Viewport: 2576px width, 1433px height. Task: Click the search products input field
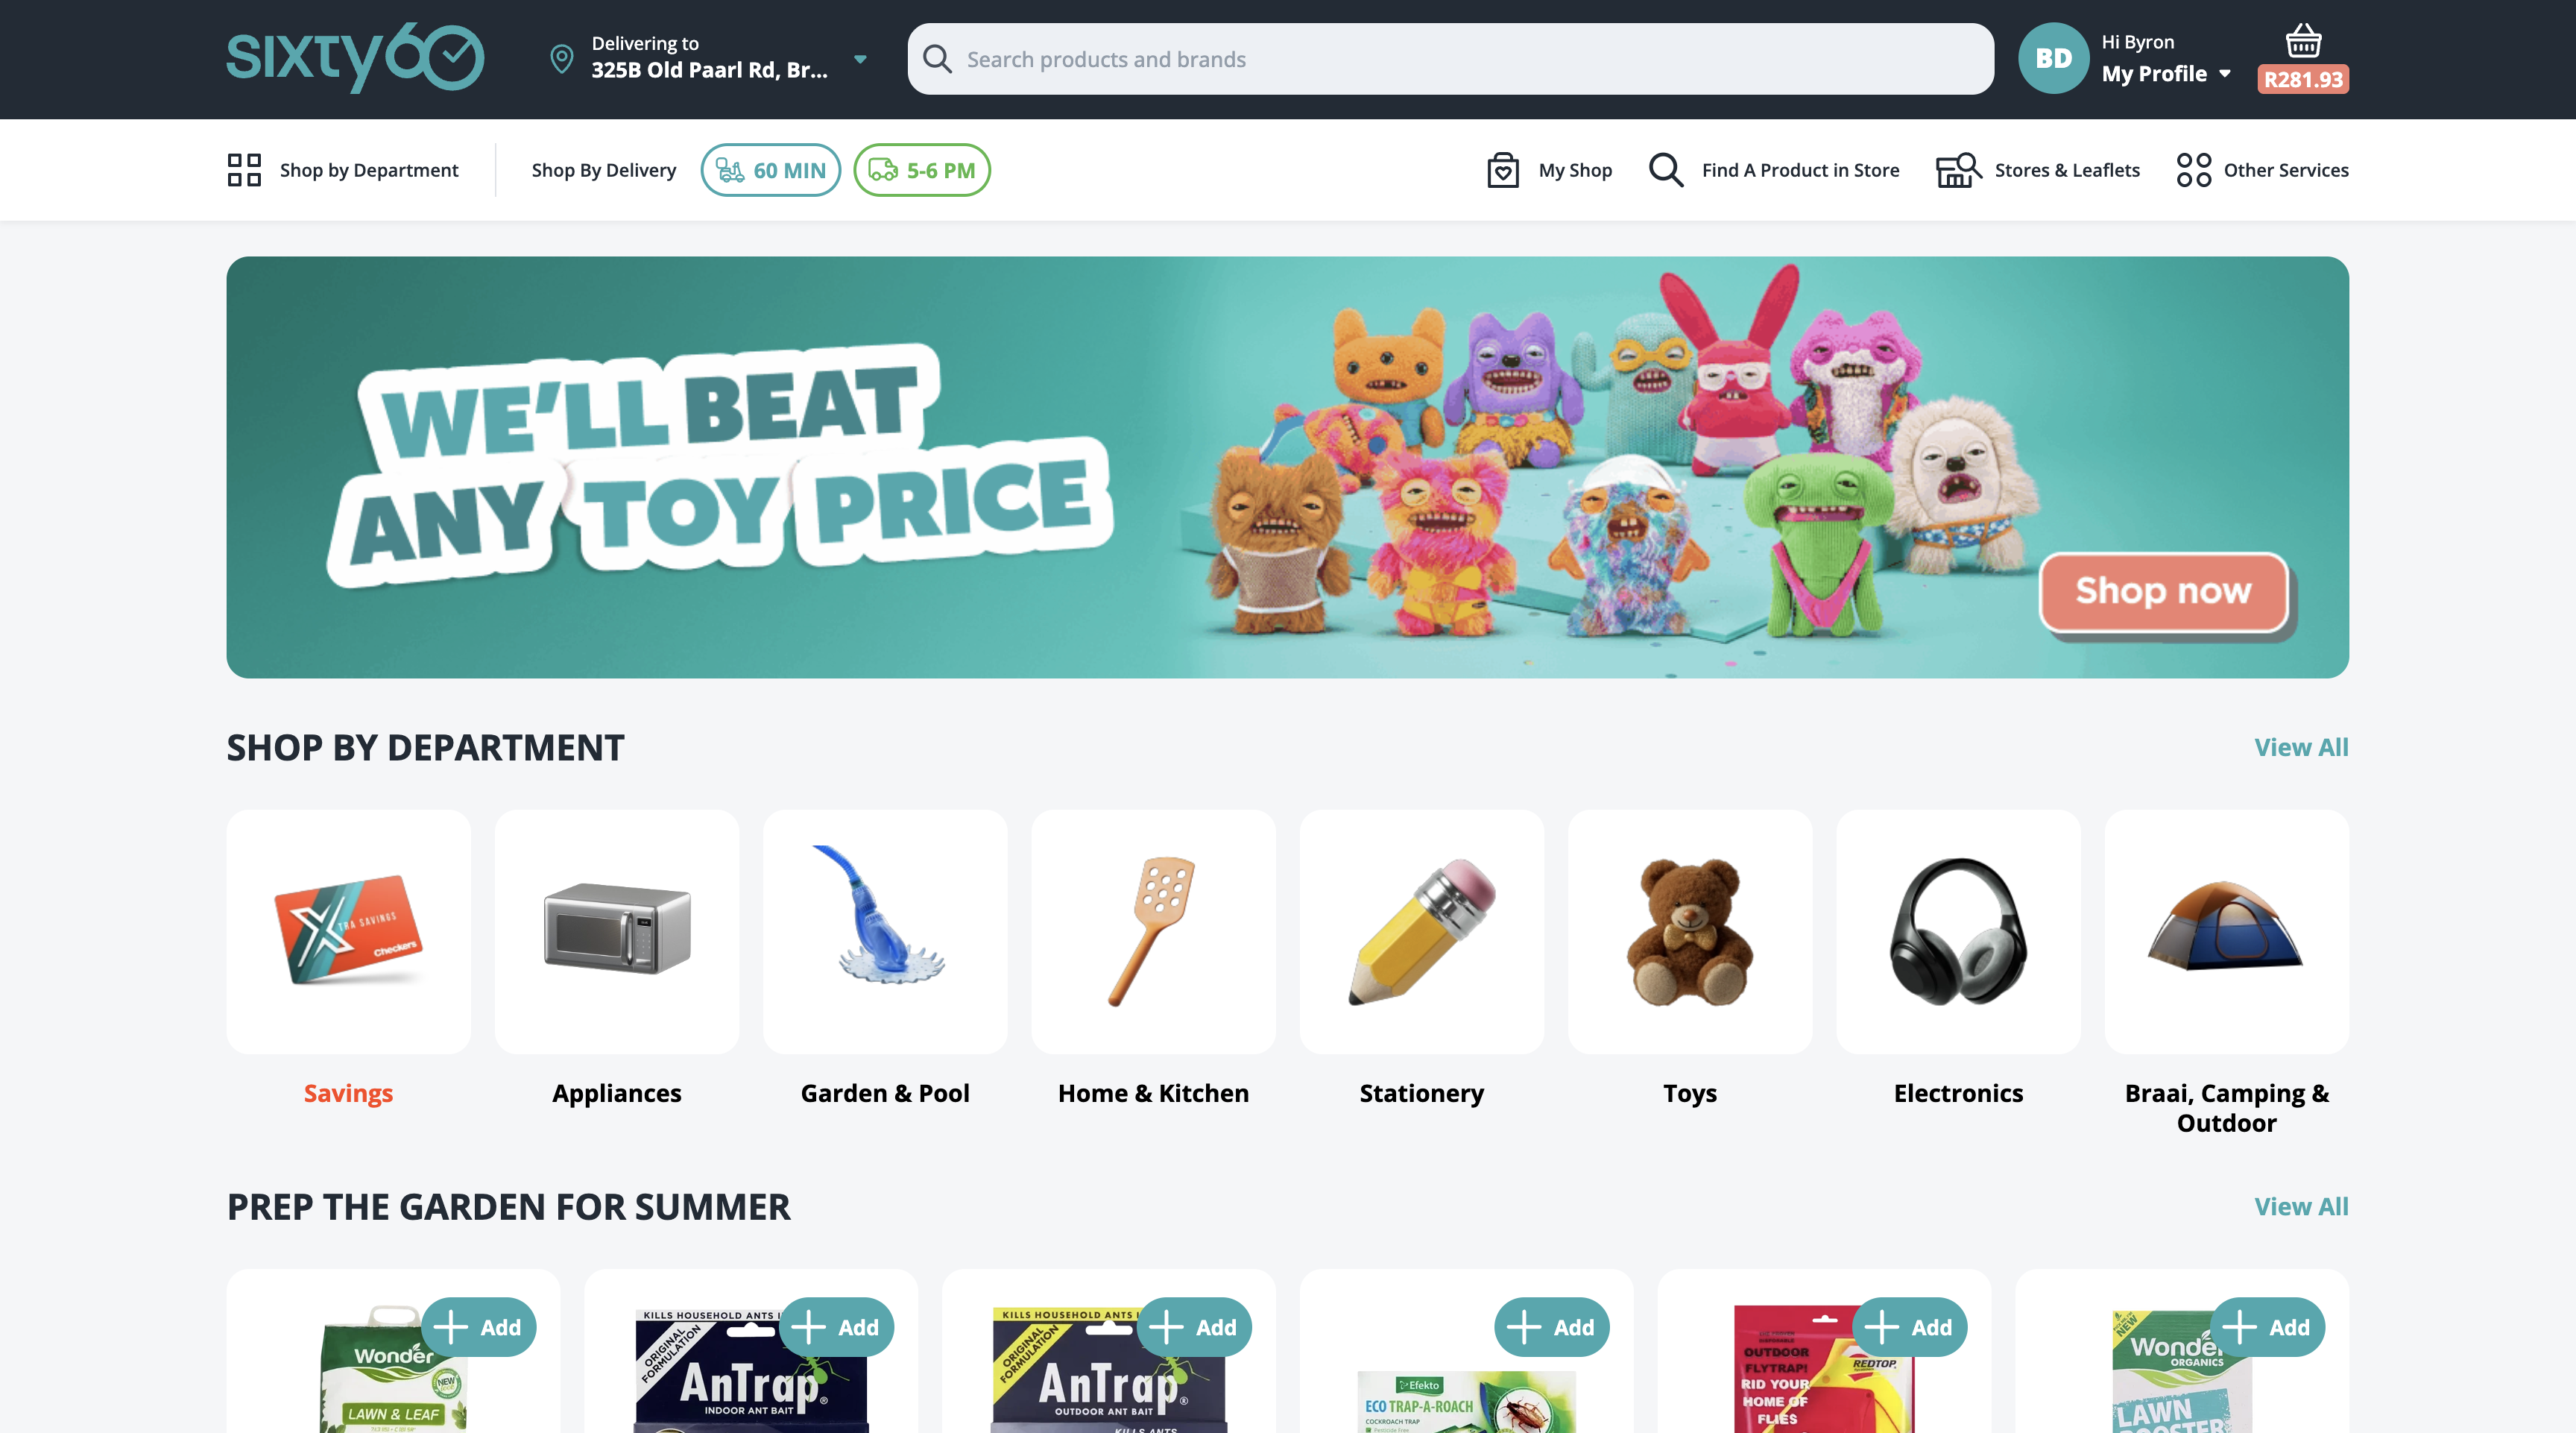(1451, 59)
